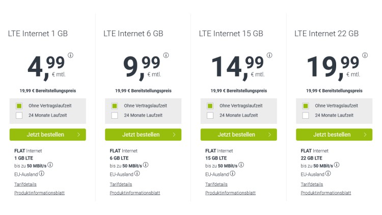The image size is (382, 215).
Task: Open Tarifdetails for 1 GB plan
Action: [25, 184]
